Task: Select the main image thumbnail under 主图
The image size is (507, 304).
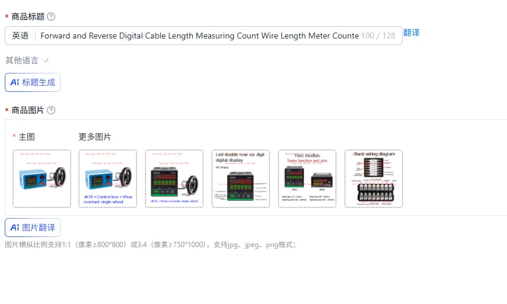Action: [x=42, y=178]
